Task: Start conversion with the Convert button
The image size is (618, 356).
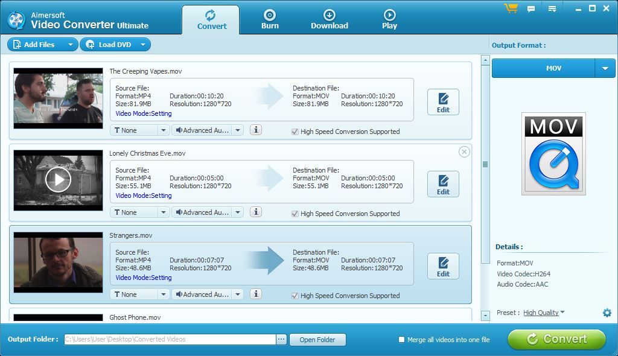Action: [556, 339]
